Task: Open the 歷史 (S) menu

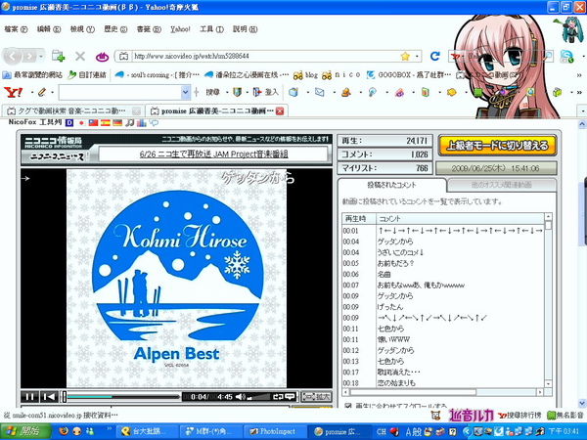Action: point(115,29)
